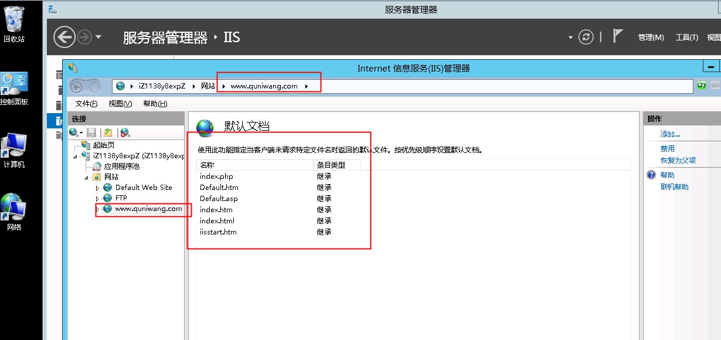
Task: Expand the FTP site tree node
Action: click(x=98, y=199)
